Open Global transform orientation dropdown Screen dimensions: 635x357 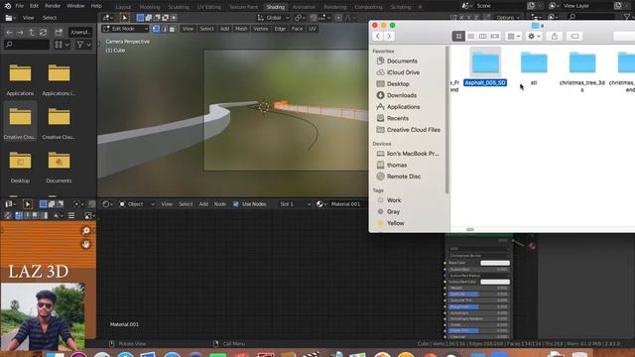click(274, 18)
